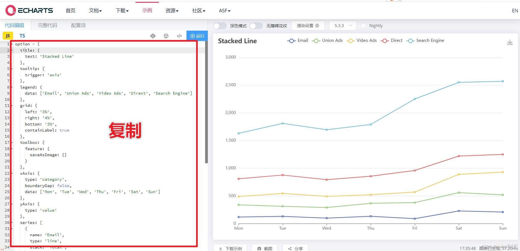Click code line 'saveAsImage: {}'

coord(48,155)
